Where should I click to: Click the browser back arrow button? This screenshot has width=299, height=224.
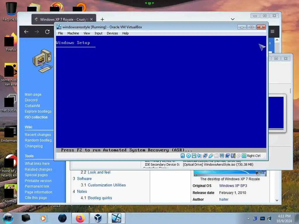[x=26, y=32]
